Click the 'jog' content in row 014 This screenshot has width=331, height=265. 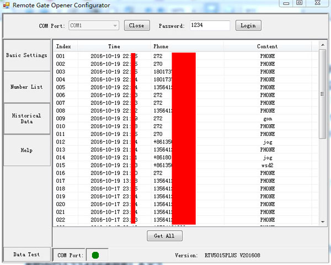pyautogui.click(x=268, y=158)
